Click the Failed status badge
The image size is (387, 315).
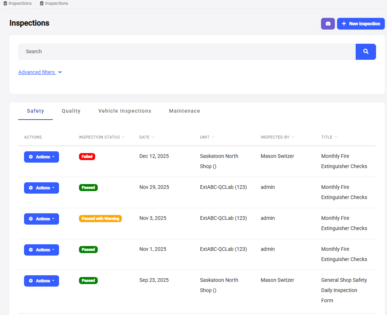coord(87,156)
